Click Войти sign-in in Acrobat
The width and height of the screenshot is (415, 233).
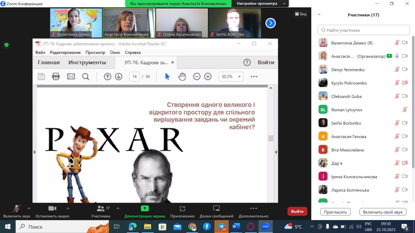[x=266, y=62]
